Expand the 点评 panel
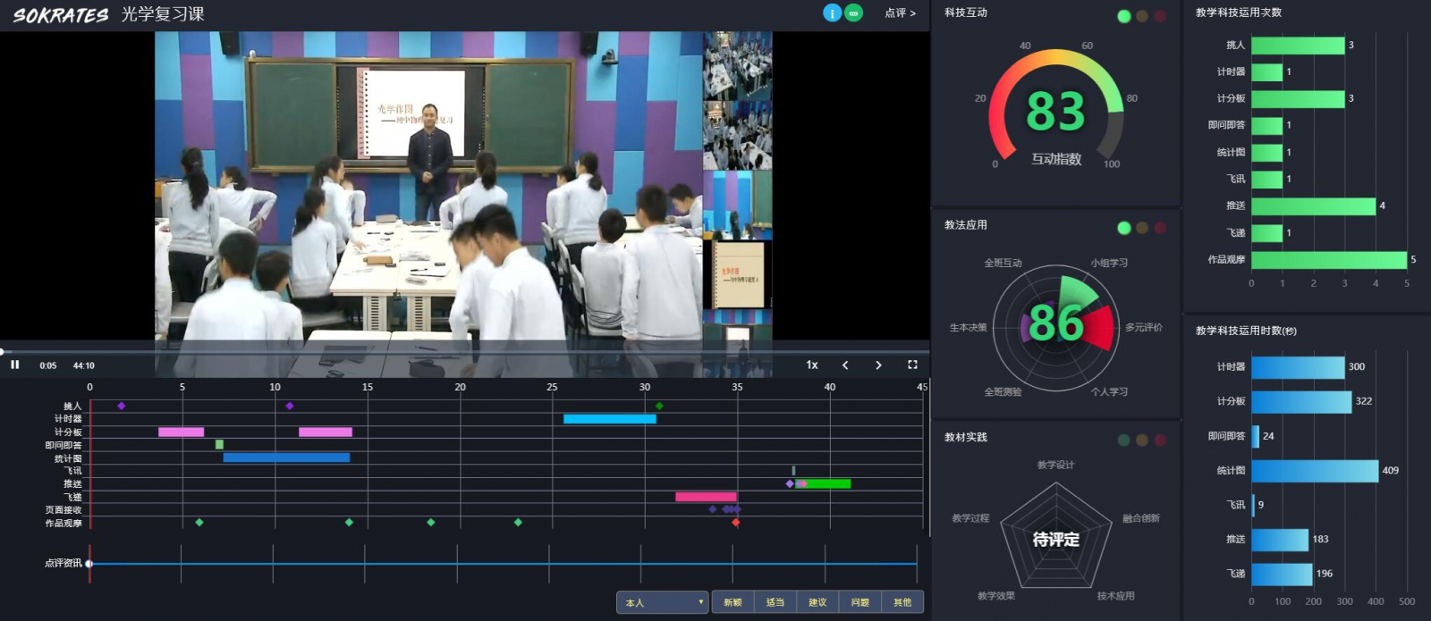1431x621 pixels. point(900,13)
